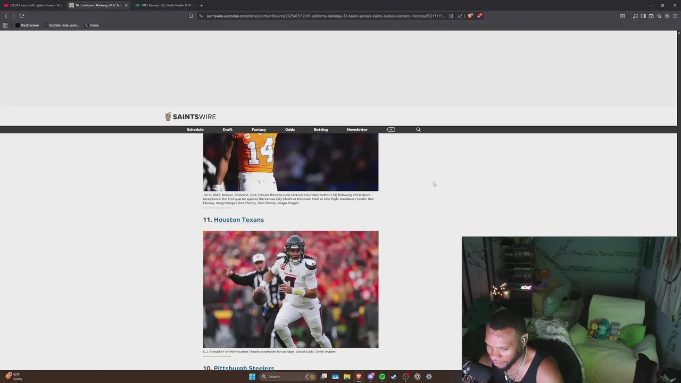Open a new browser tab
This screenshot has width=681, height=383.
(202, 5)
